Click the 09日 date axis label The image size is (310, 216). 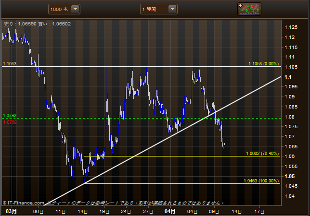pos(214,212)
